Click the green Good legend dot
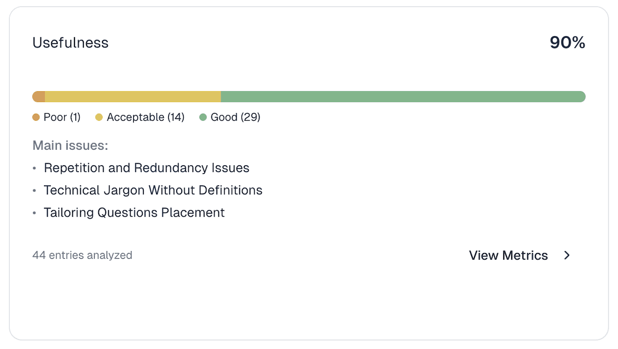Viewport: 618px width, 349px height. [203, 117]
